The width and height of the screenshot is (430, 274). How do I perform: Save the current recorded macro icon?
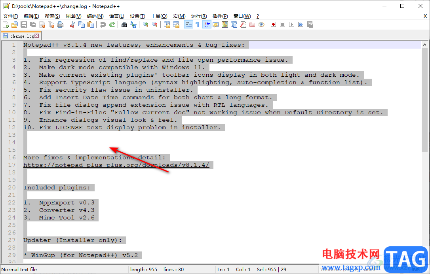(310, 25)
